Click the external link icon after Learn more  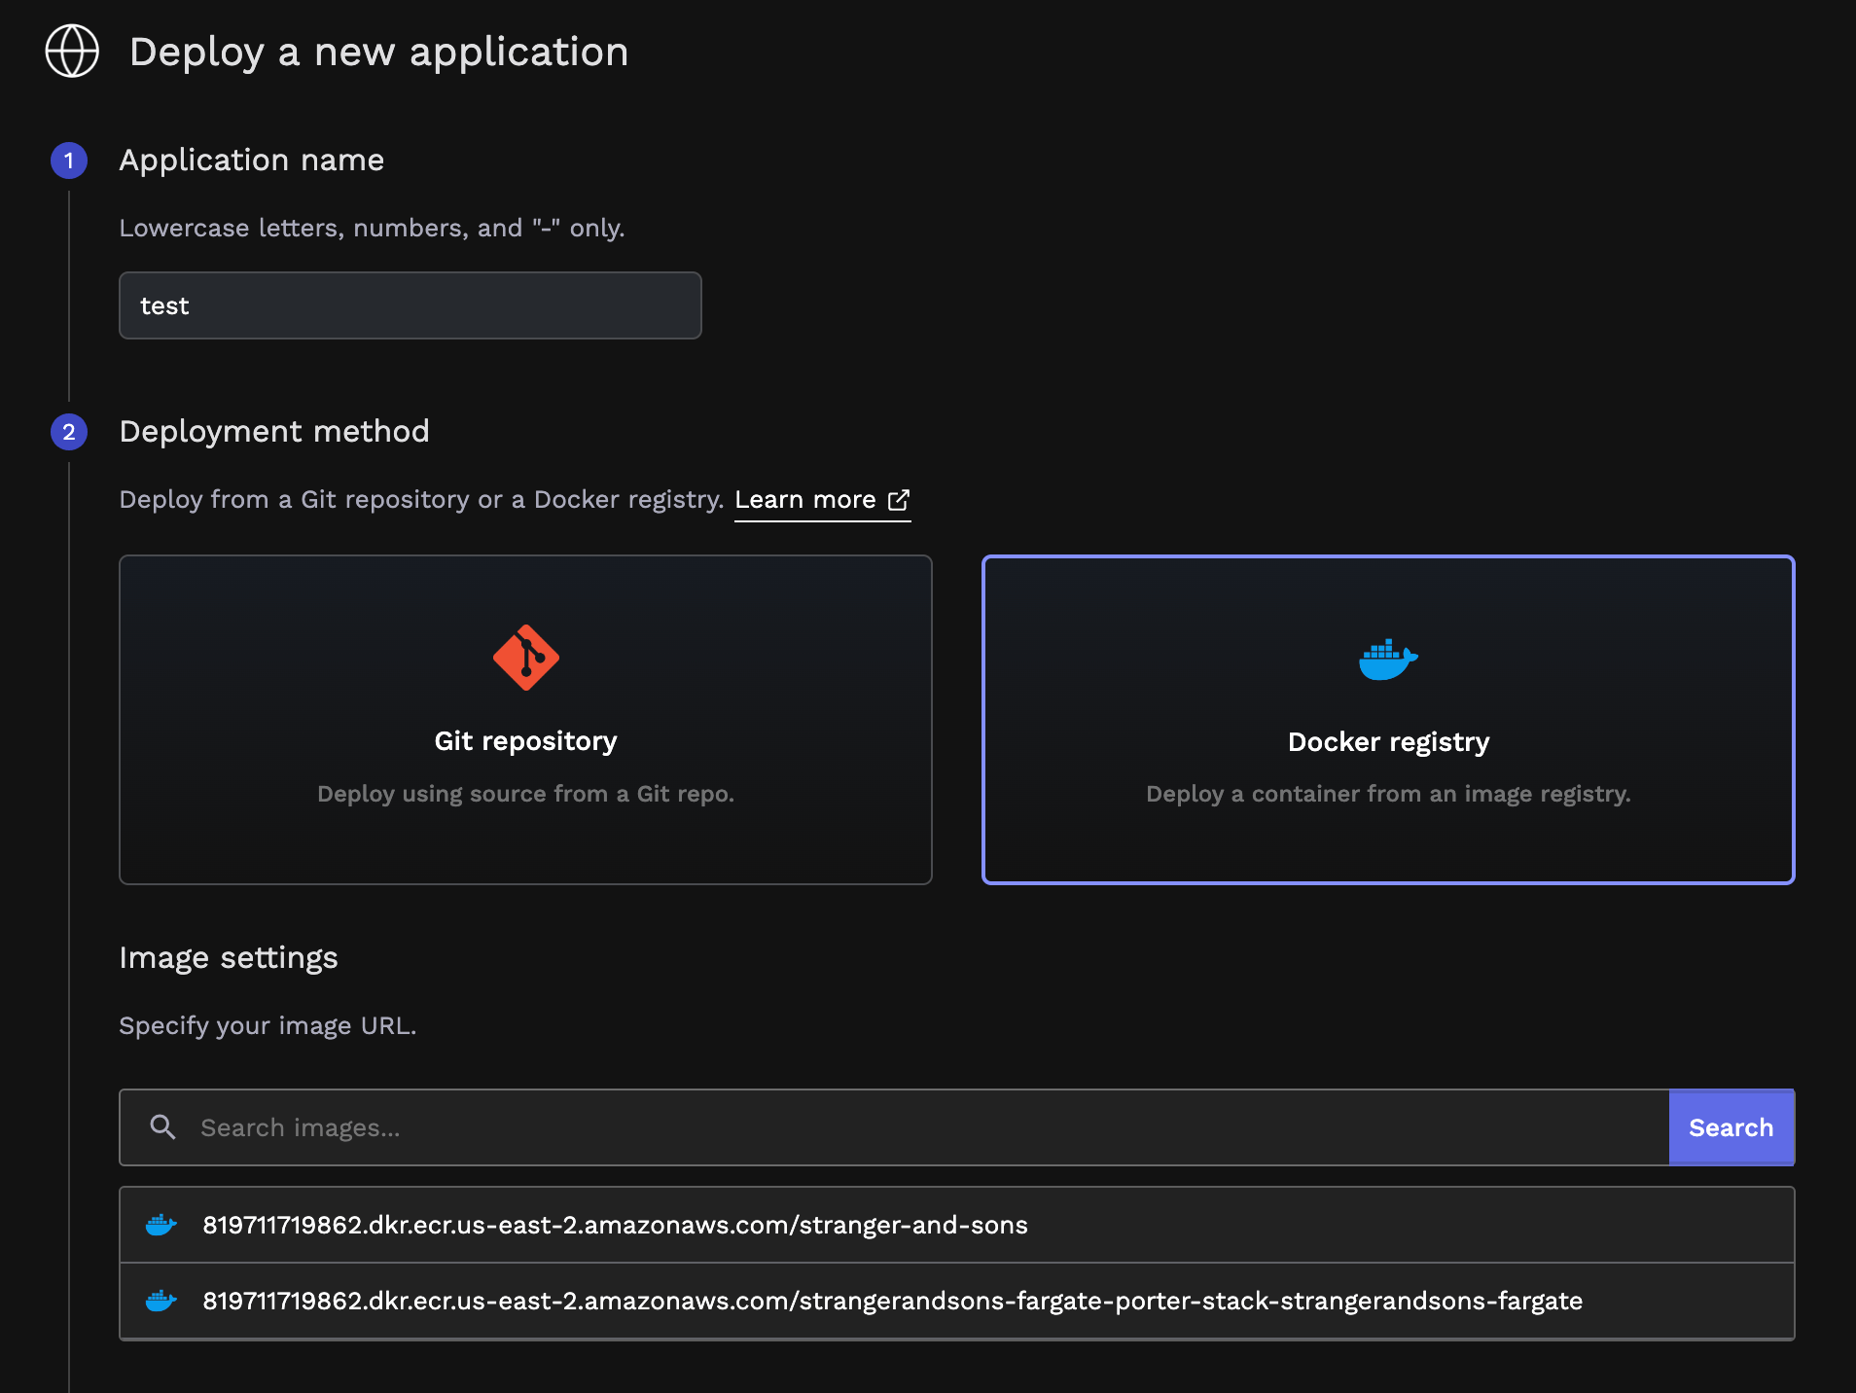pos(899,500)
